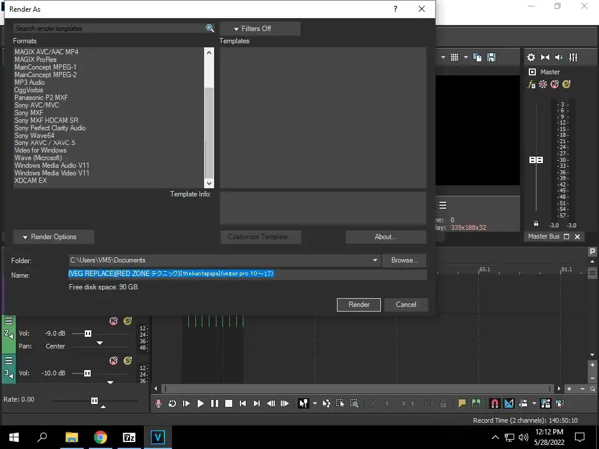Viewport: 599px width, 449px height.
Task: Open the Folder path dropdown arrow
Action: 375,260
